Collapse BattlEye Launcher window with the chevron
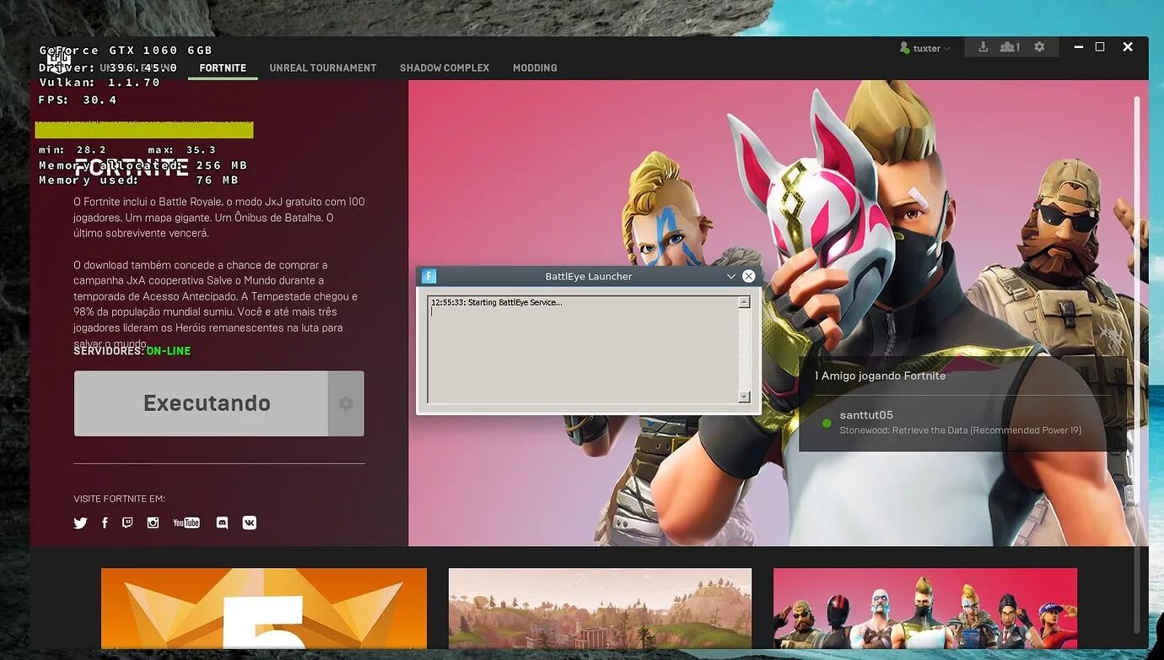The width and height of the screenshot is (1164, 660). [730, 276]
